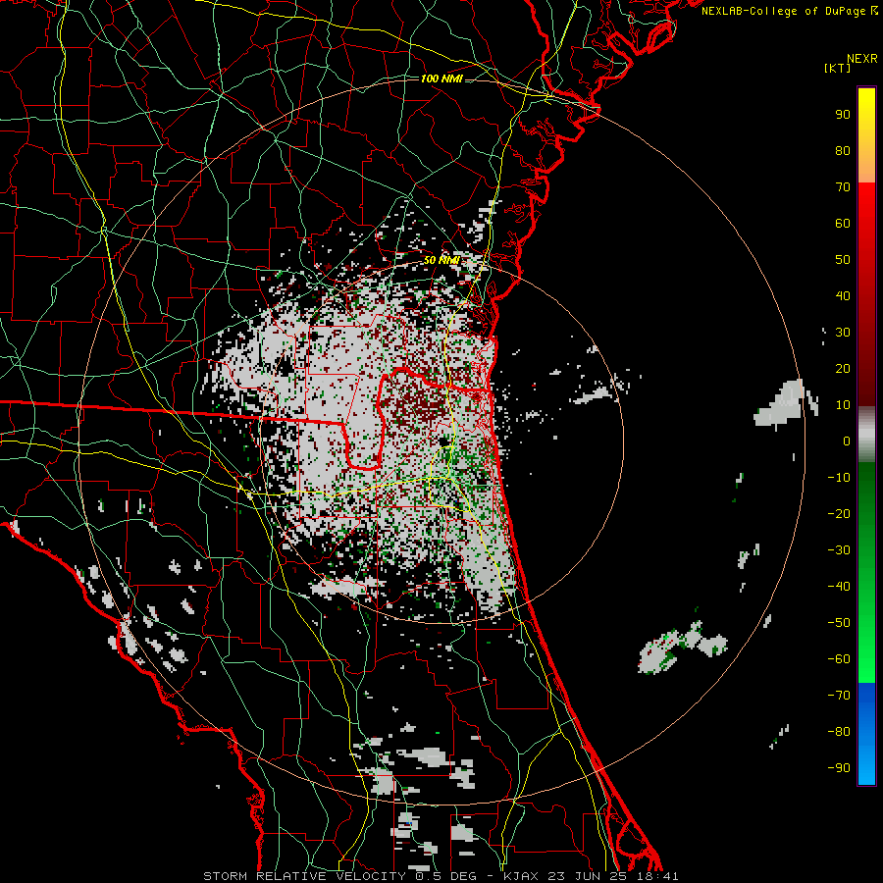The width and height of the screenshot is (883, 883).
Task: Click the '-20' value on the velocity scale
Action: click(839, 513)
